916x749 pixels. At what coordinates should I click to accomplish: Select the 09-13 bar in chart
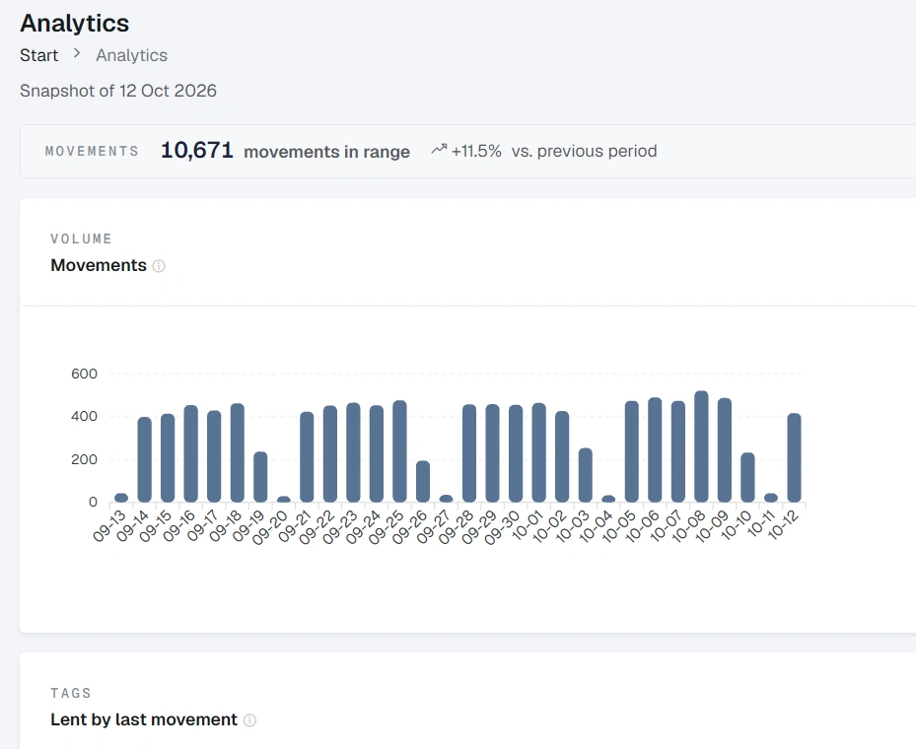121,498
